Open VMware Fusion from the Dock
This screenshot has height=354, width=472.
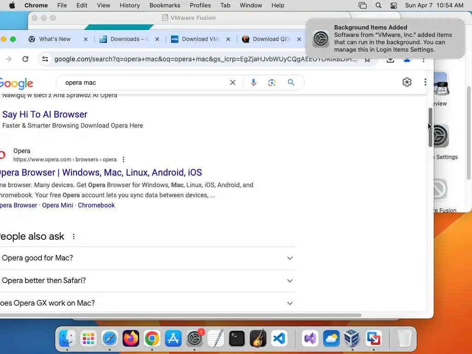tap(373, 338)
